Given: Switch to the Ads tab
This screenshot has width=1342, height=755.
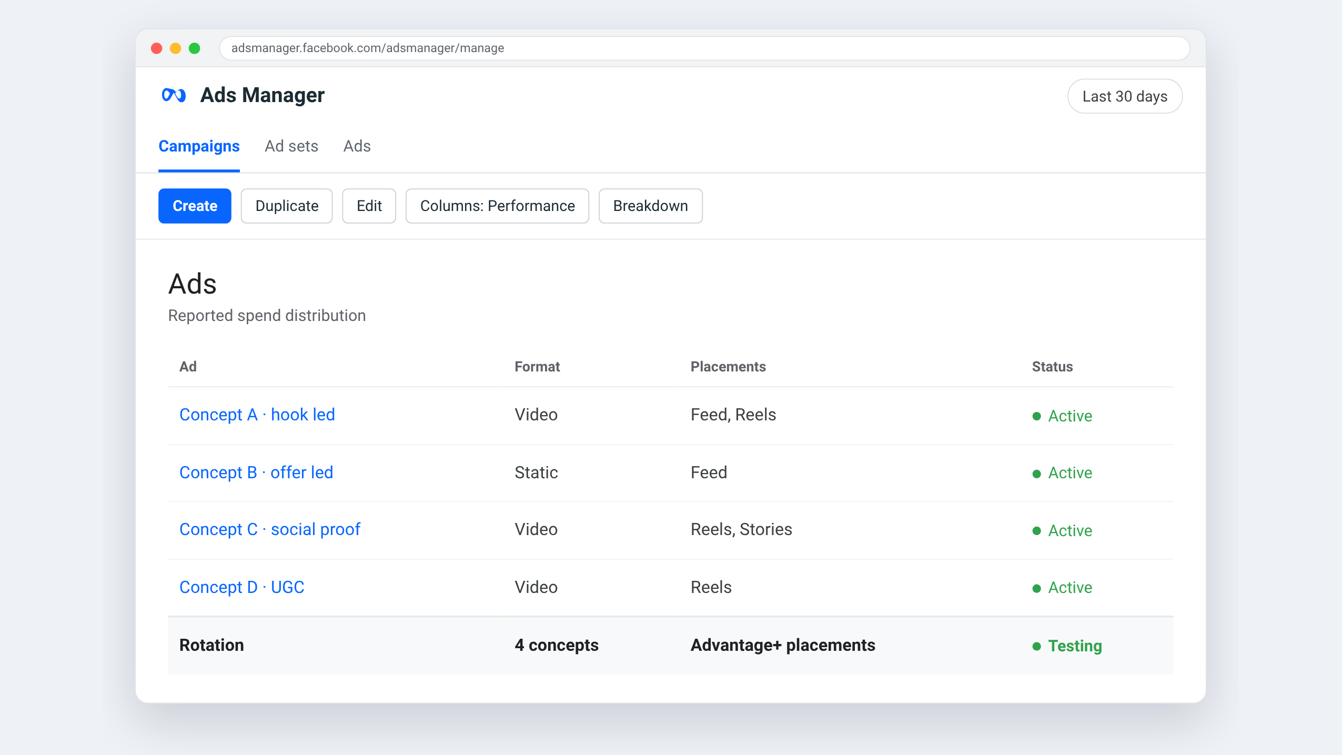Looking at the screenshot, I should point(357,146).
